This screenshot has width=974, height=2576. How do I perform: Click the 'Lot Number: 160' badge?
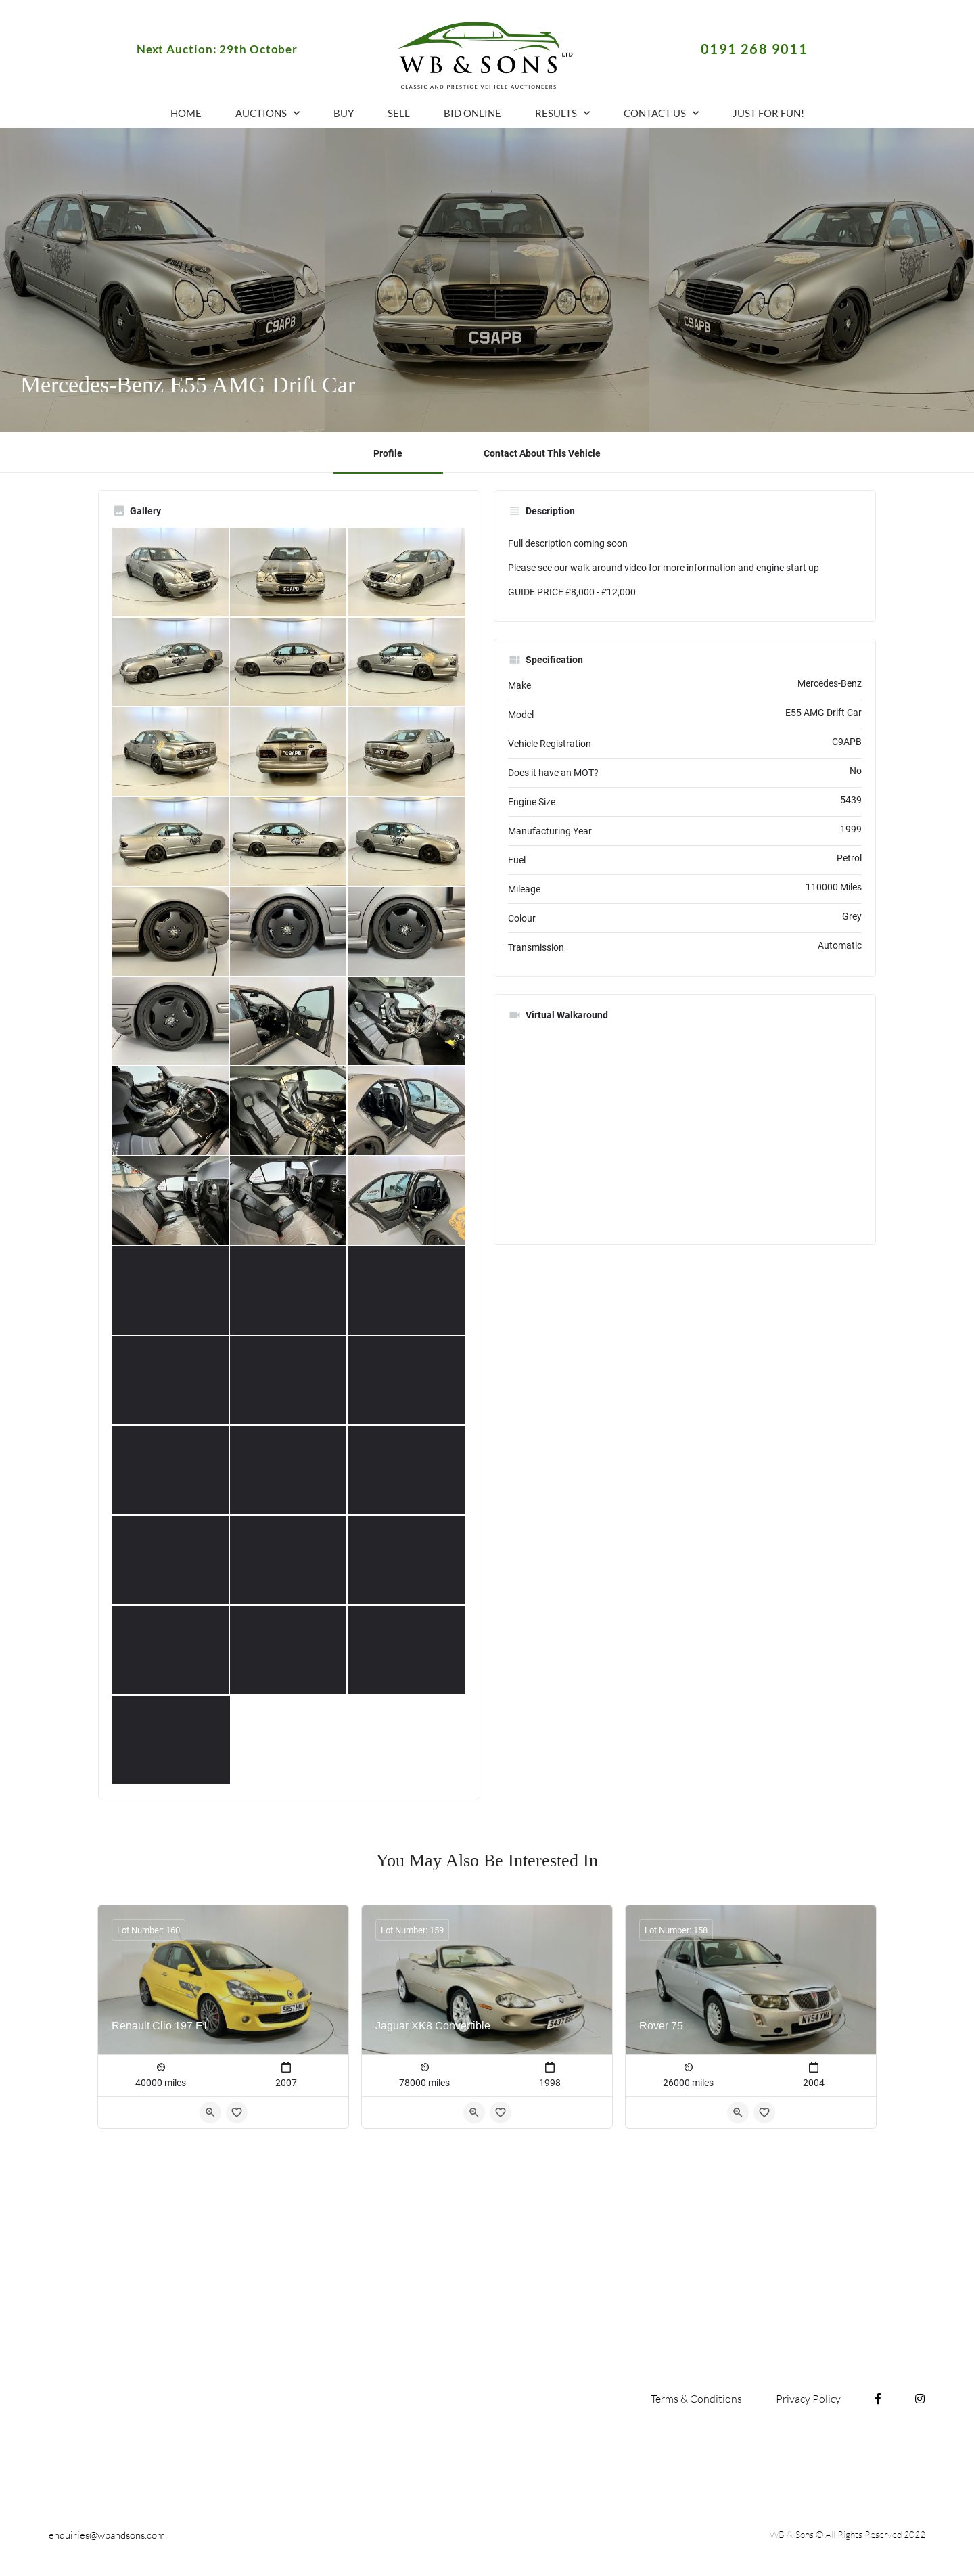tap(148, 1930)
